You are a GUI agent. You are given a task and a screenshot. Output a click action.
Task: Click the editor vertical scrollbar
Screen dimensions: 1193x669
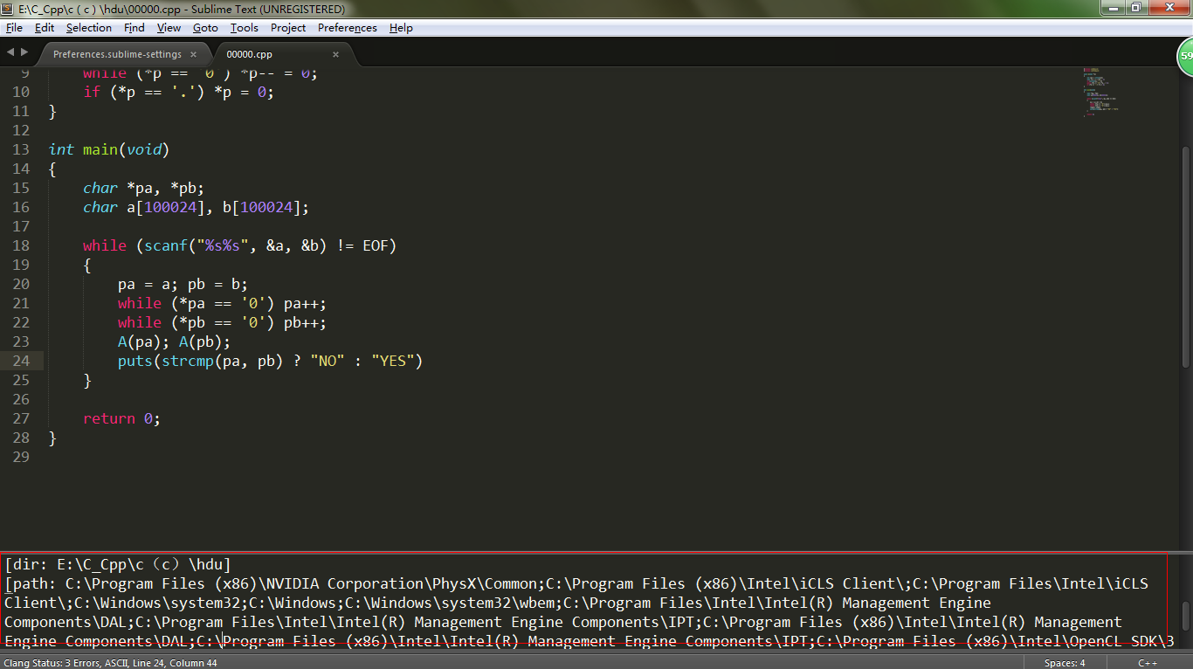click(1186, 257)
